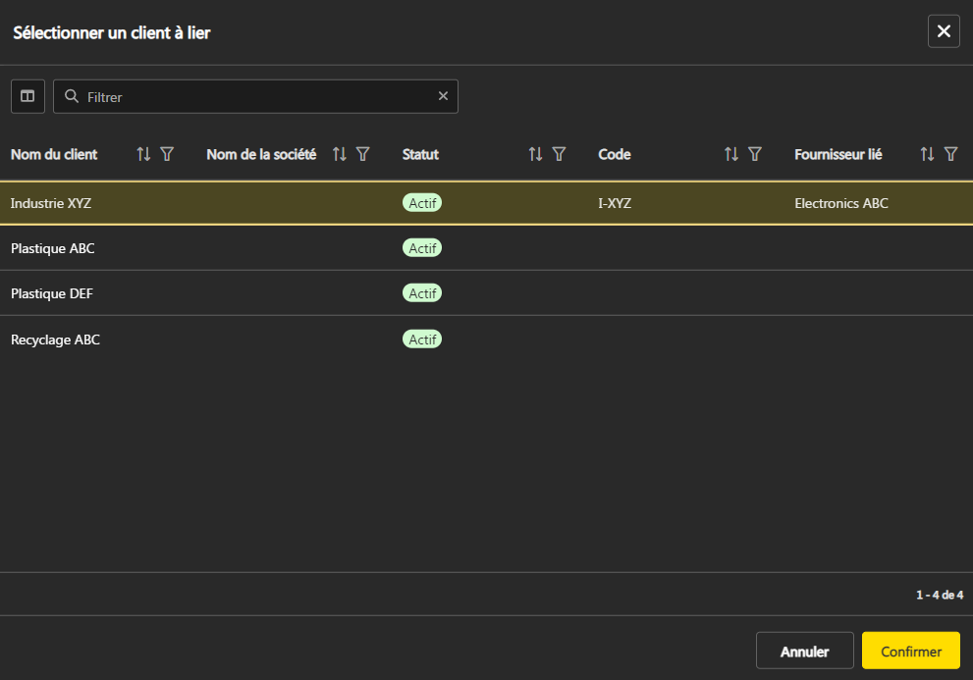
Task: Sort by Code column
Action: (730, 154)
